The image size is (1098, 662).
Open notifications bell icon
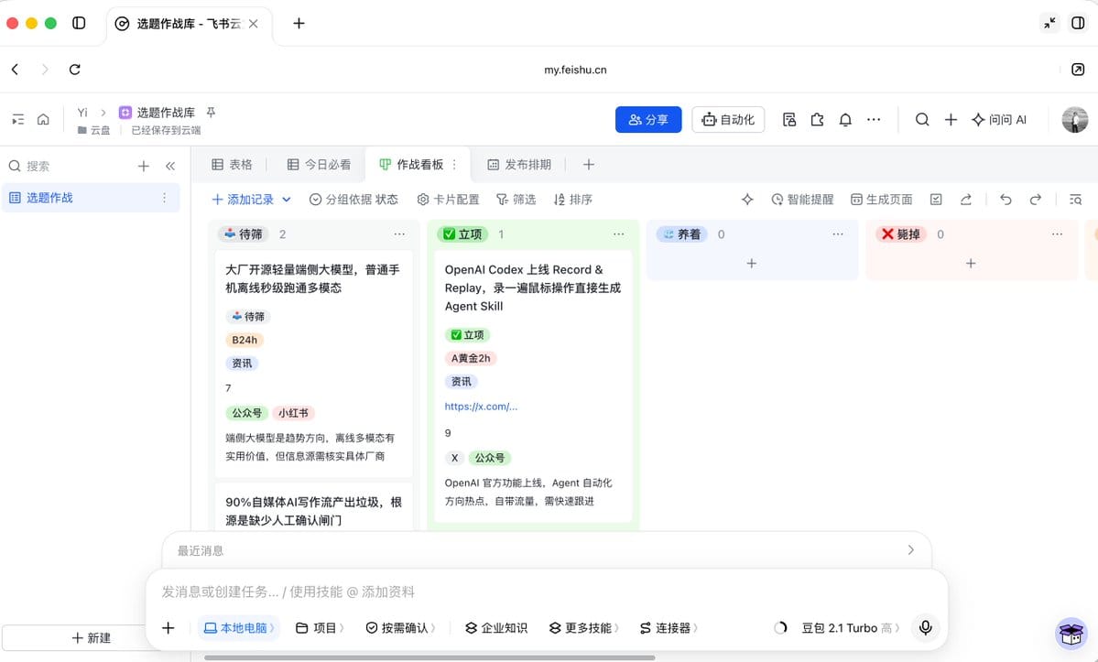point(845,120)
